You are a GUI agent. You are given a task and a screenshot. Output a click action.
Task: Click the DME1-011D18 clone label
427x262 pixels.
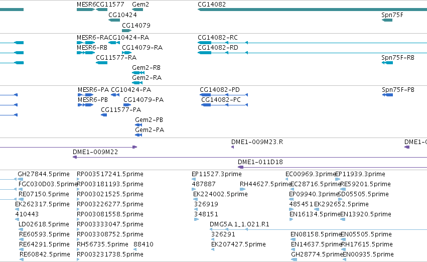(260, 162)
